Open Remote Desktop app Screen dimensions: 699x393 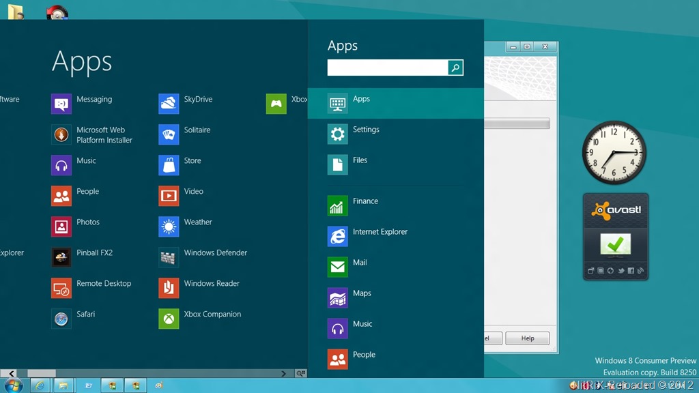coord(61,288)
